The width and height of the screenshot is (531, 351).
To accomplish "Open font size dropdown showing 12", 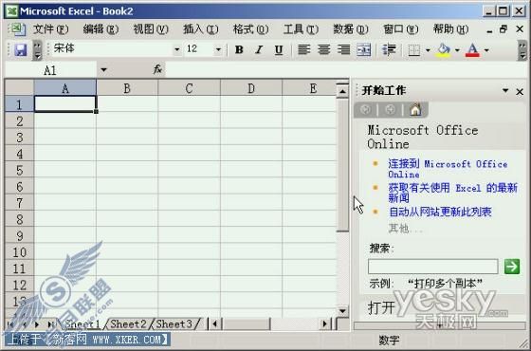I will pos(218,49).
